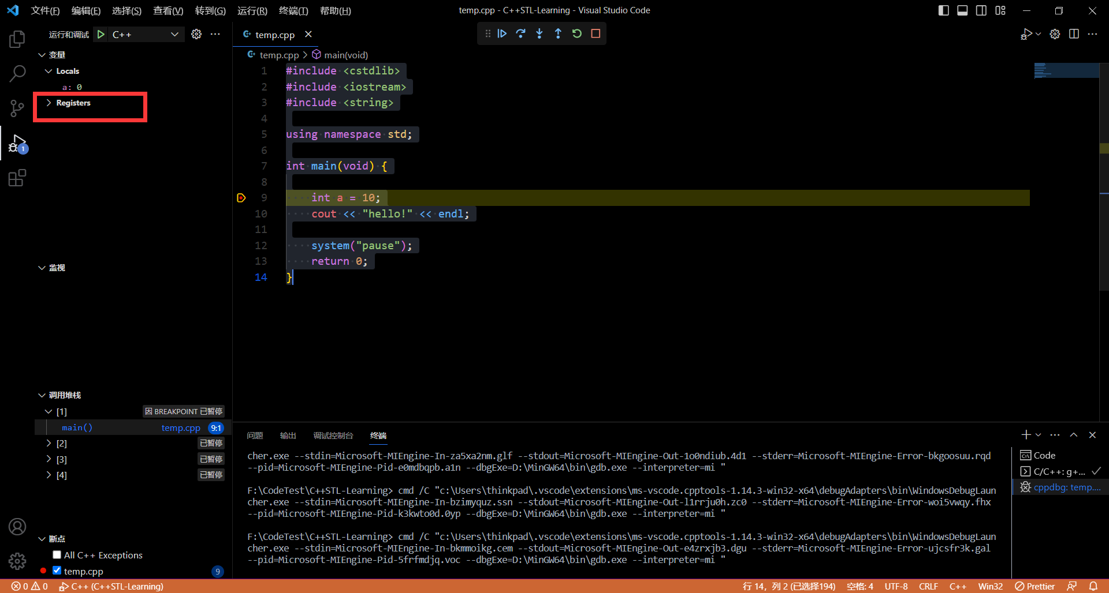This screenshot has height=593, width=1109.
Task: Open the Extensions view
Action: pos(17,178)
